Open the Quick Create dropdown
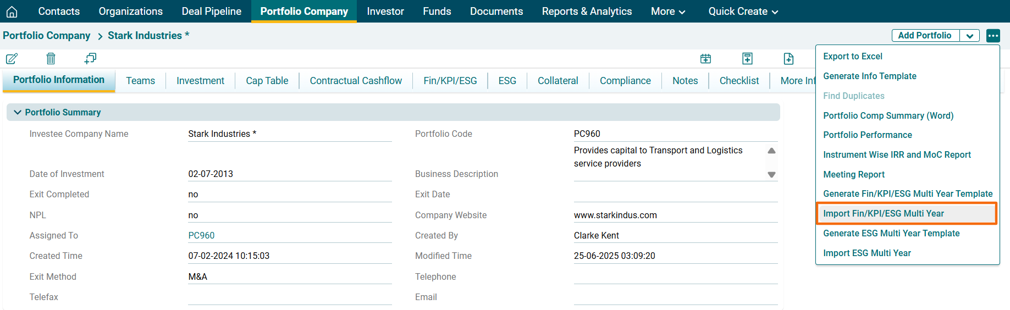The height and width of the screenshot is (310, 1010). pos(743,12)
